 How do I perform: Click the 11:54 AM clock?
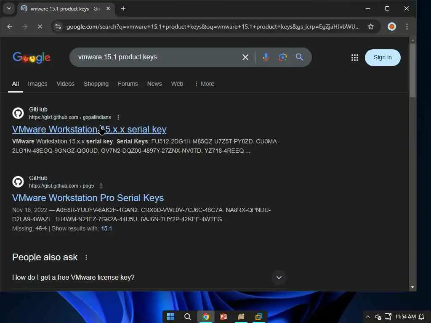405,317
